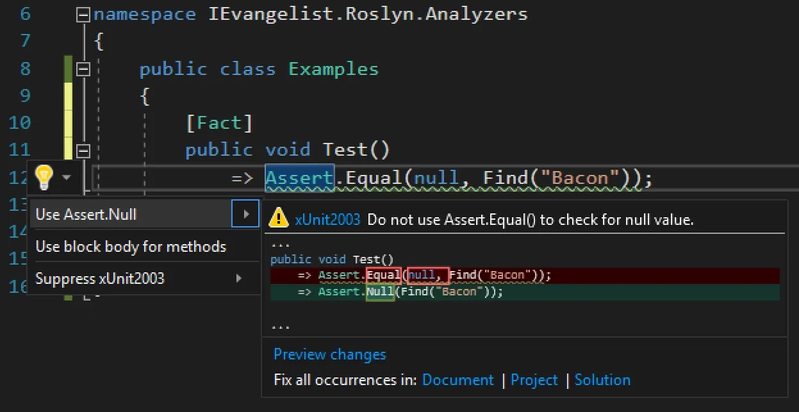
Task: Click the lightbulb quick actions icon
Action: click(44, 177)
